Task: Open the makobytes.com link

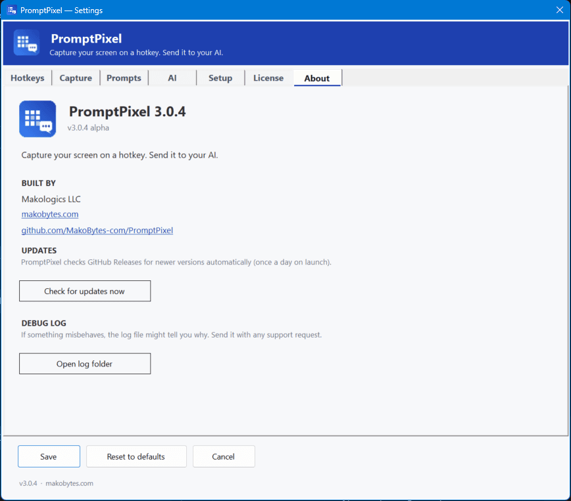Action: [x=50, y=214]
